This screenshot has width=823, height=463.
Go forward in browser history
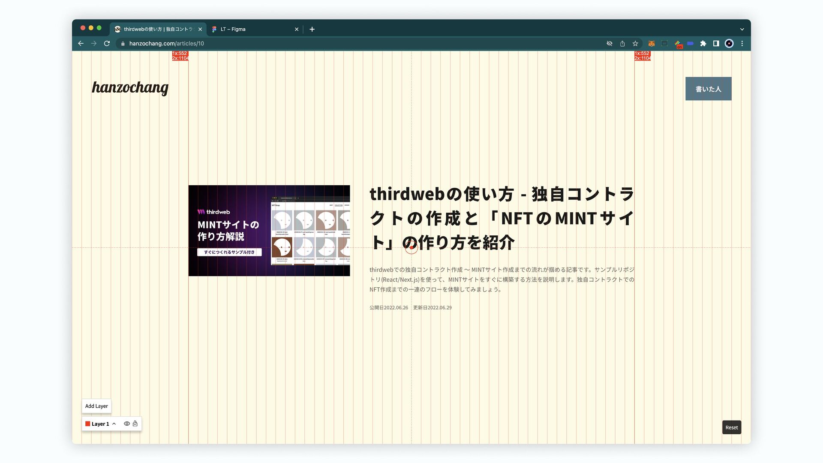pos(94,43)
